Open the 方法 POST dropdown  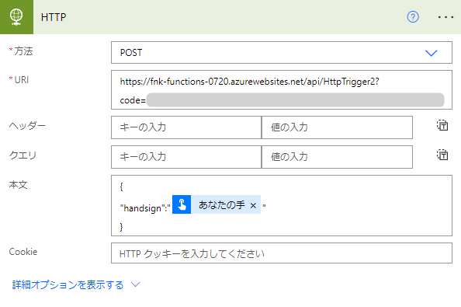[282, 52]
